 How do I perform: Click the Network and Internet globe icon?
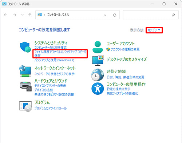pyautogui.click(x=25, y=71)
